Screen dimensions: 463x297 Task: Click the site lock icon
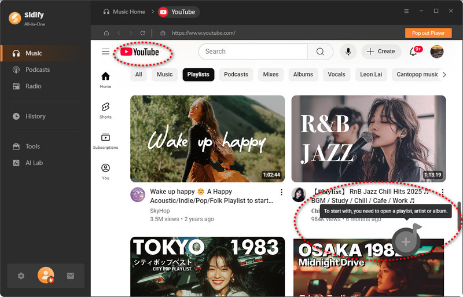coord(163,33)
